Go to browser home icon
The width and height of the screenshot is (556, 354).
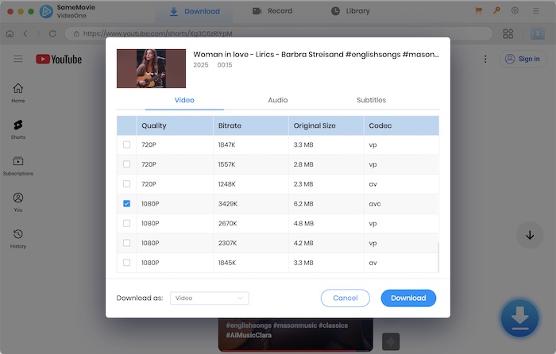(x=10, y=33)
